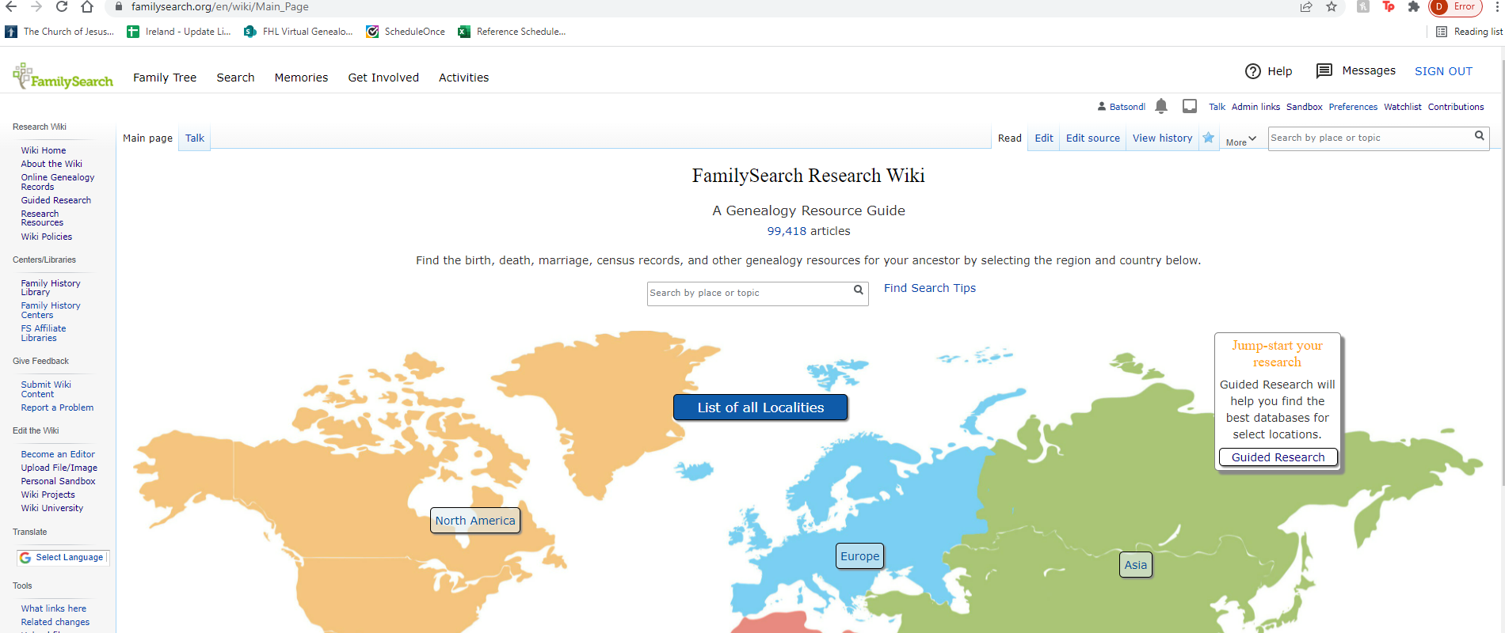Open Upload File/Image link
The width and height of the screenshot is (1505, 633).
[59, 468]
